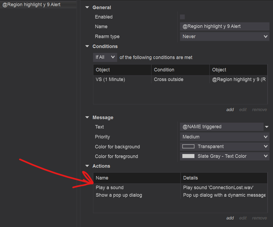273x227 pixels.
Task: Open the Text field macro arrow
Action: click(267, 127)
